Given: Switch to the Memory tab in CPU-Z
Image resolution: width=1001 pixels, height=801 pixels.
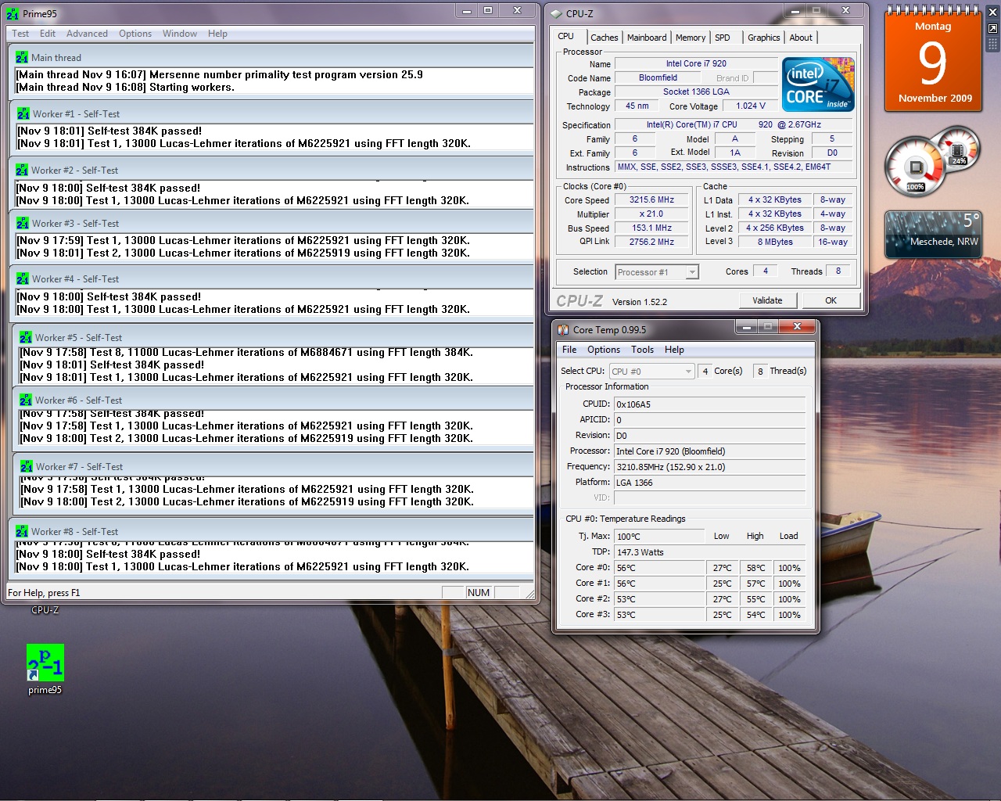Looking at the screenshot, I should pyautogui.click(x=691, y=38).
